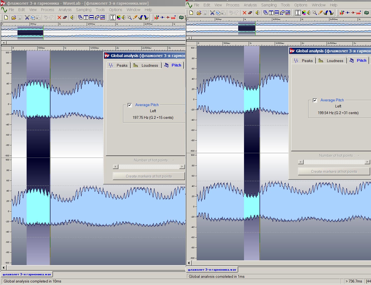Image resolution: width=371 pixels, height=285 pixels.
Task: Open the Sampling menu in right window
Action: [x=269, y=5]
